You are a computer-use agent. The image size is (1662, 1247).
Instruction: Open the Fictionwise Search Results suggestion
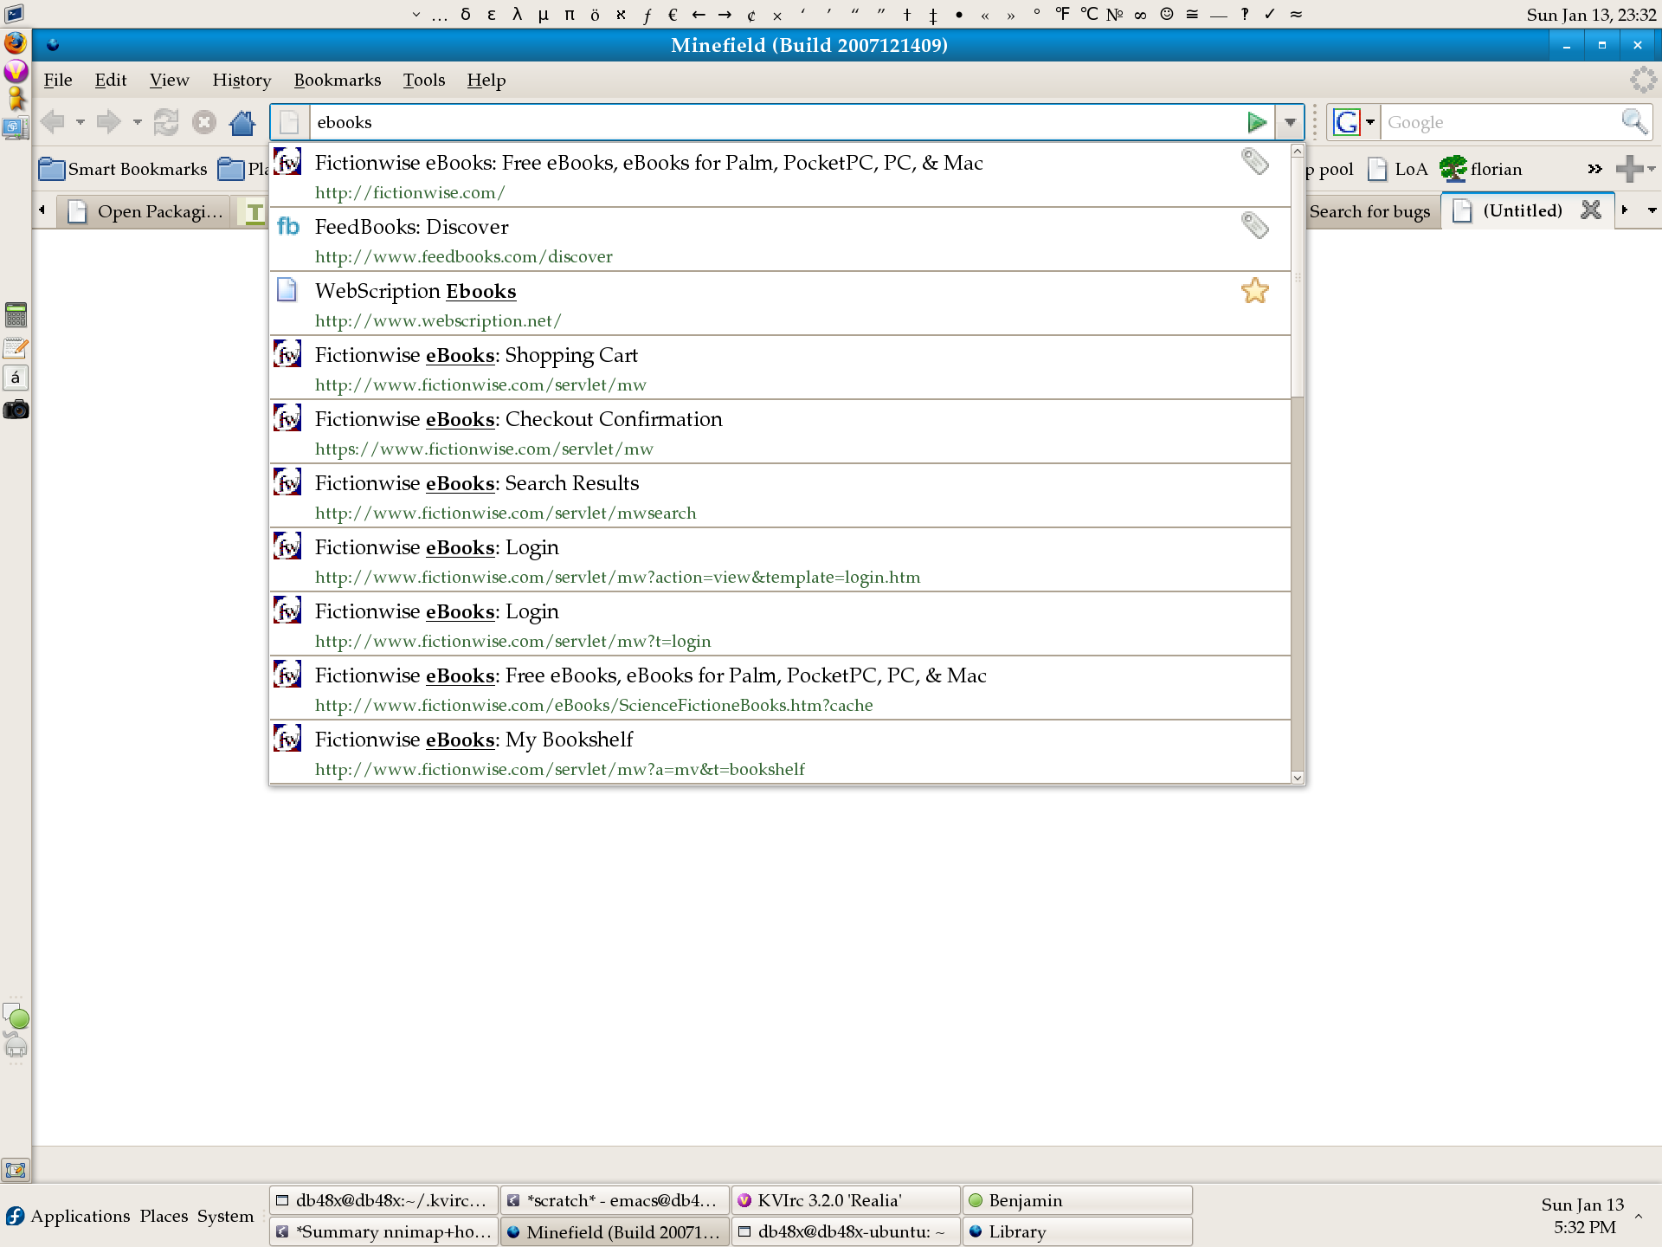[x=780, y=496]
